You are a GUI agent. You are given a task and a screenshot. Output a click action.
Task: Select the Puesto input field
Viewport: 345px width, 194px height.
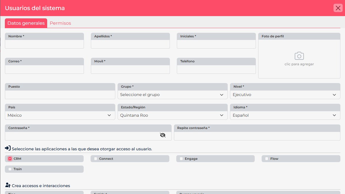click(x=60, y=95)
